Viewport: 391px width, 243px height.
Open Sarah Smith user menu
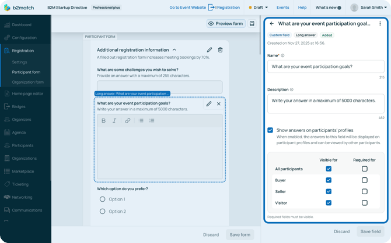click(x=370, y=8)
